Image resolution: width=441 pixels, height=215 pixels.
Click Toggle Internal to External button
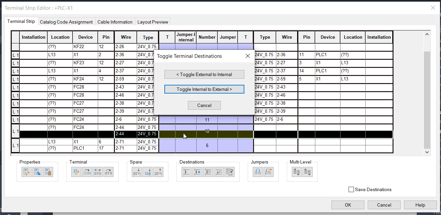(204, 89)
